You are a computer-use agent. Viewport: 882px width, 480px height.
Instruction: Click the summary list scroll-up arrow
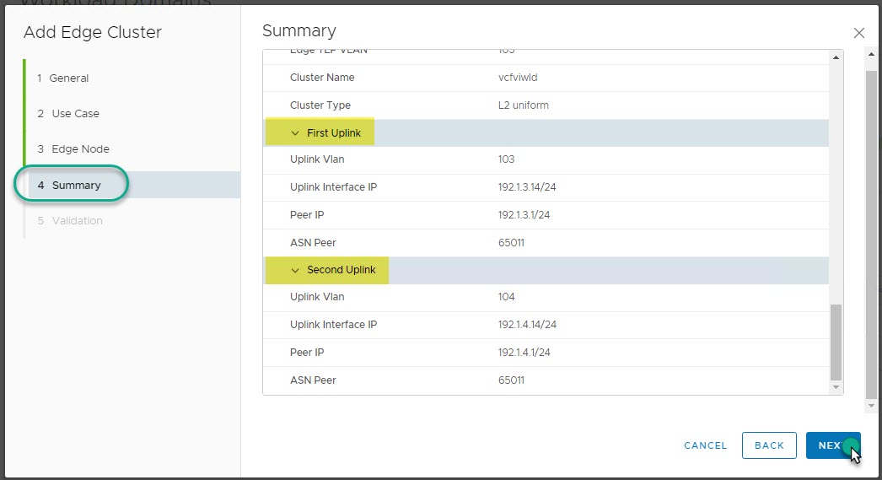(x=836, y=57)
